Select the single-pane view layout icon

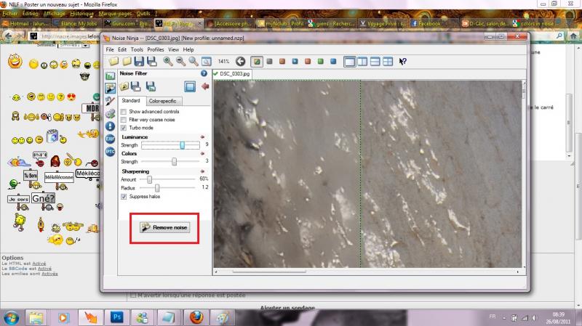(x=350, y=62)
